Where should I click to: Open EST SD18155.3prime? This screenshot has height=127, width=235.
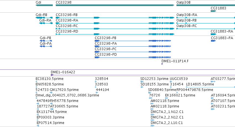155,84
